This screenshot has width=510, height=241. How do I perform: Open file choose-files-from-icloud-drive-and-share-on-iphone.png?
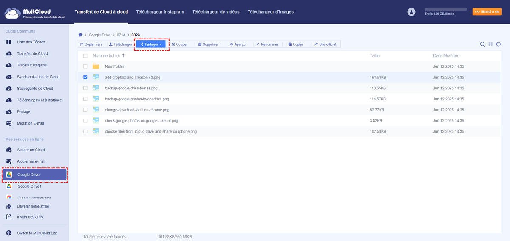[x=151, y=131]
